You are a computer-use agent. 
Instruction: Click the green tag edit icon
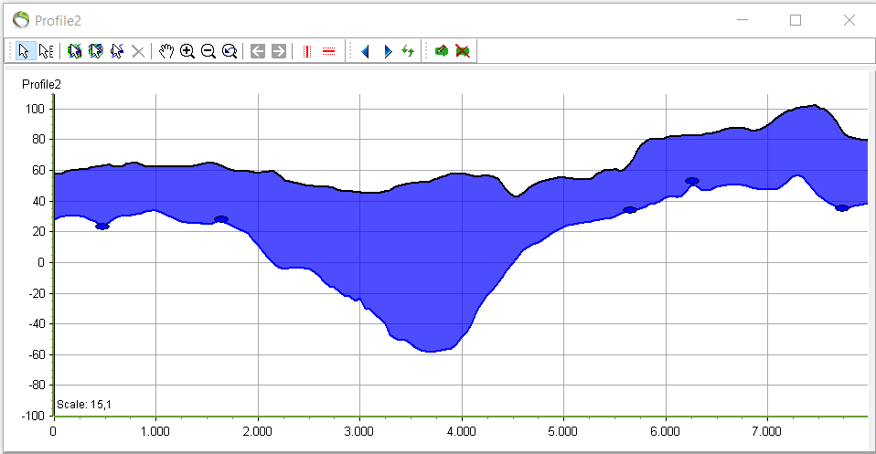tap(442, 51)
